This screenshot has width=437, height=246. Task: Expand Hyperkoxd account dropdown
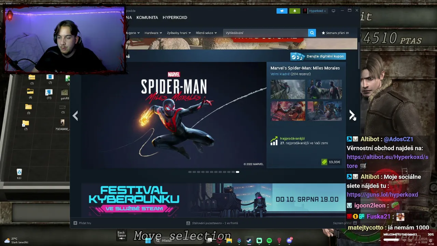(325, 11)
